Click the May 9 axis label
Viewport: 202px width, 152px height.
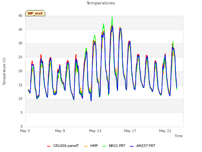60,131
